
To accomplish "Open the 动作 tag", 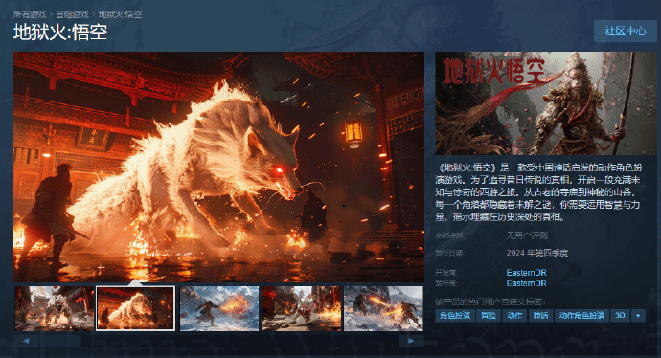I will pyautogui.click(x=514, y=316).
